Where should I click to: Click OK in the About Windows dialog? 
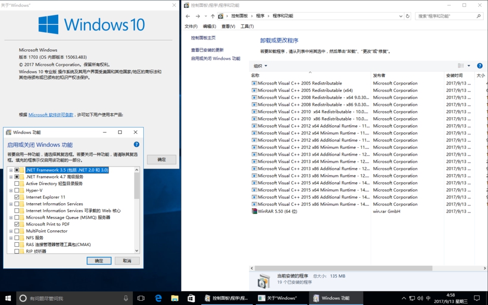161,159
